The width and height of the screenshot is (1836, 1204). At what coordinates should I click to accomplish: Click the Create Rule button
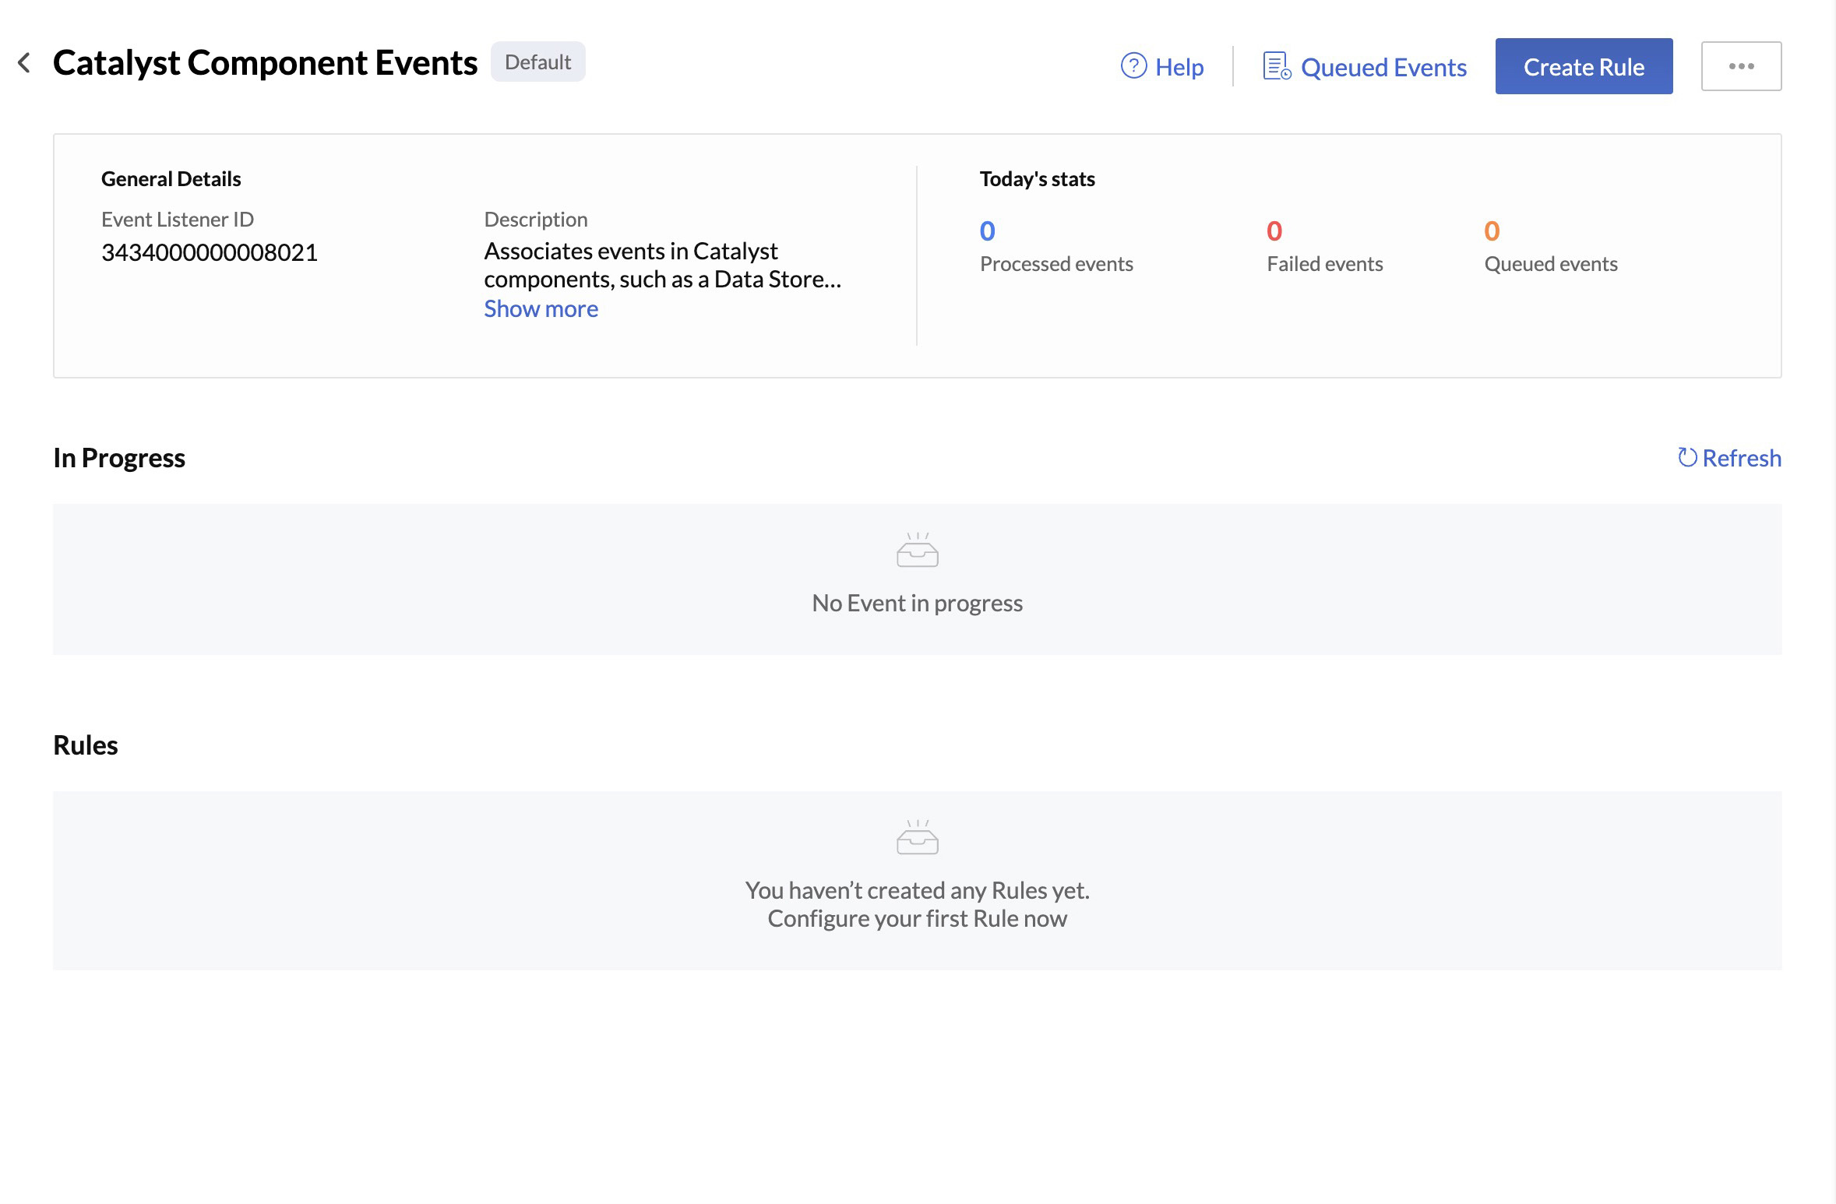pyautogui.click(x=1584, y=66)
